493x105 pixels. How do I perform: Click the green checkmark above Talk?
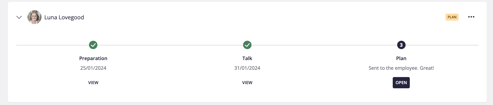[247, 45]
